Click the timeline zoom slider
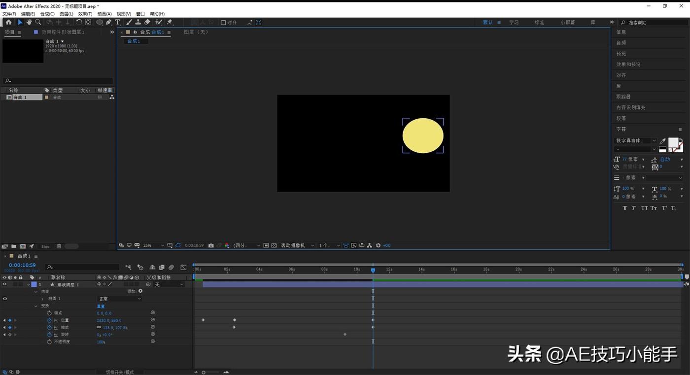The width and height of the screenshot is (690, 375). coord(210,372)
